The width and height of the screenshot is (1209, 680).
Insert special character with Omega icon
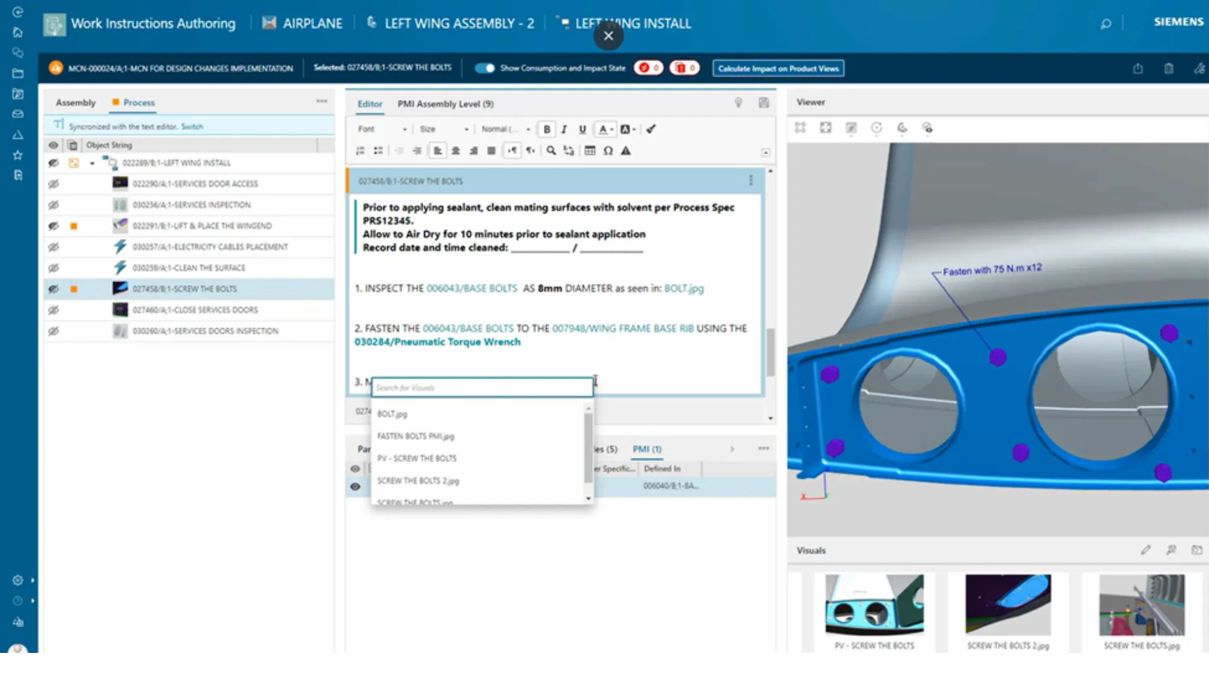(608, 150)
